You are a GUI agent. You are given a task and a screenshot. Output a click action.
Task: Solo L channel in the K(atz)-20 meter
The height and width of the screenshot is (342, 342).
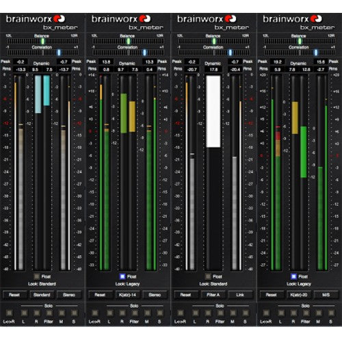281,313
